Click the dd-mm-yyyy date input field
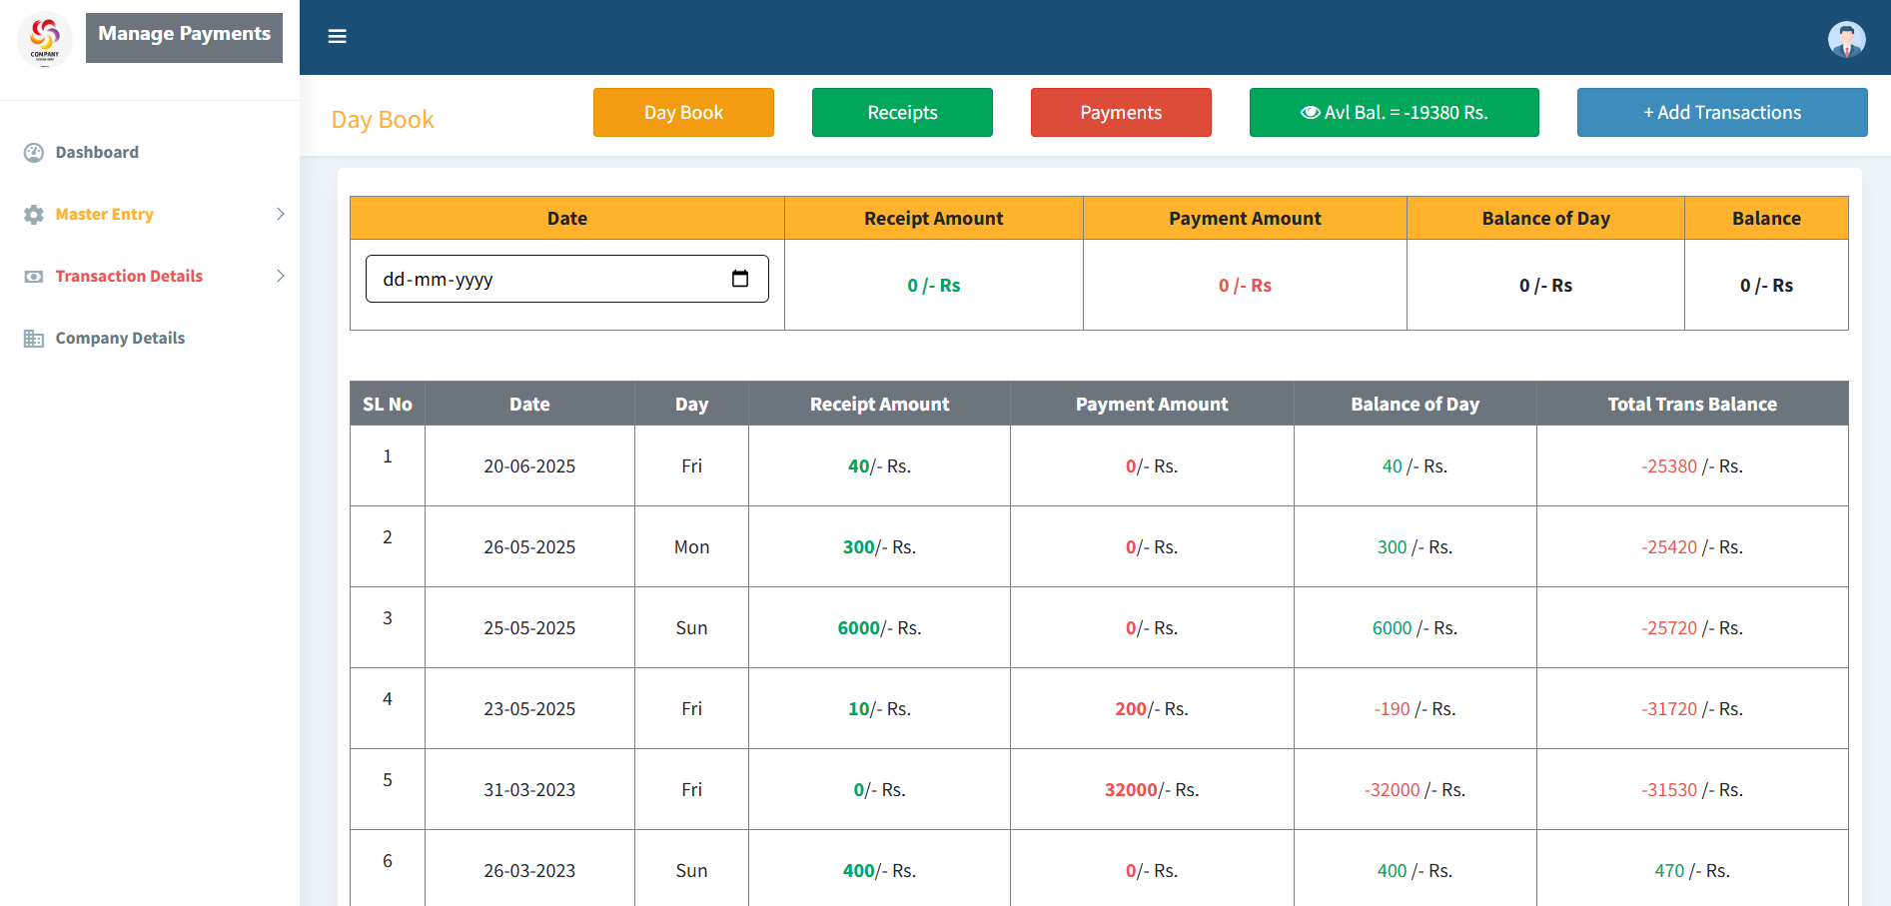 pos(539,279)
